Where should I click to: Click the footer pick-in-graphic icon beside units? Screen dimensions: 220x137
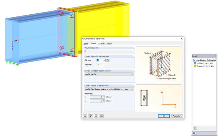102,116
